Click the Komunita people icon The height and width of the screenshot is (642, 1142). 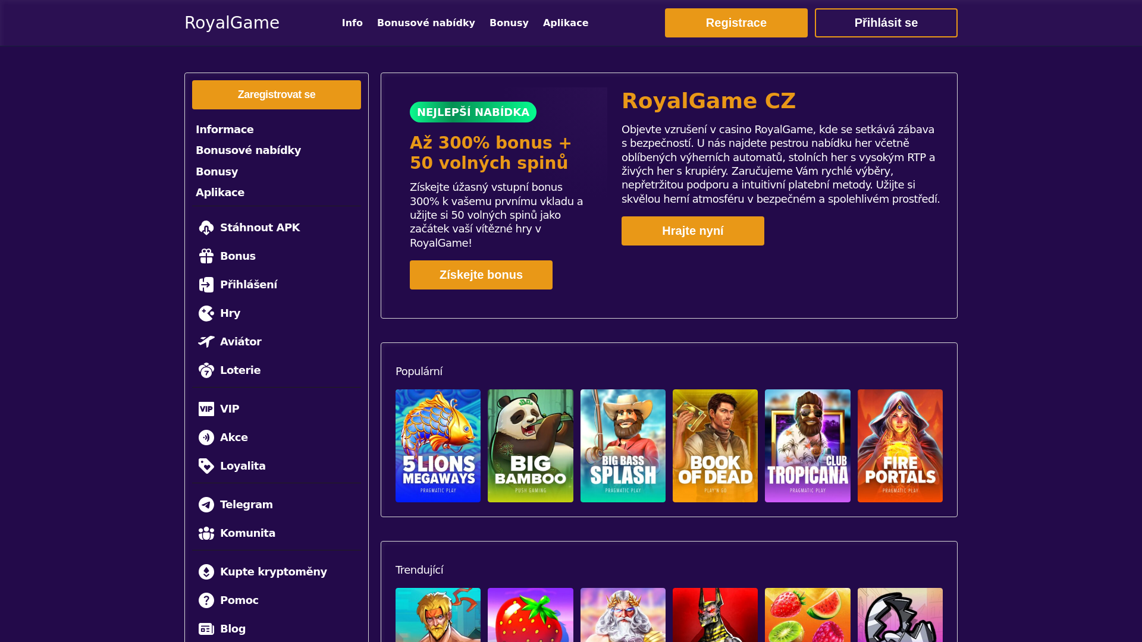[206, 533]
